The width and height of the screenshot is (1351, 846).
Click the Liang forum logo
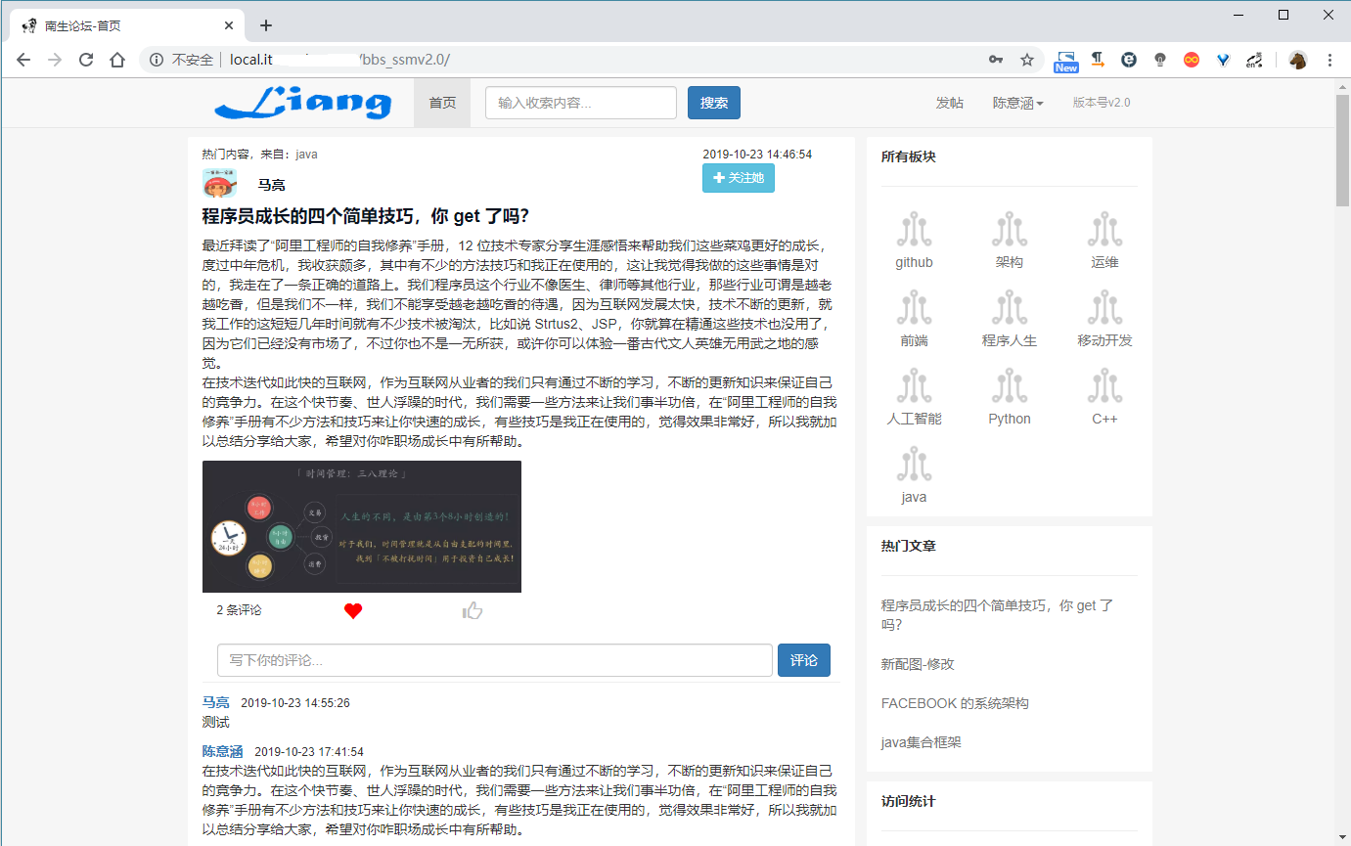[x=303, y=103]
